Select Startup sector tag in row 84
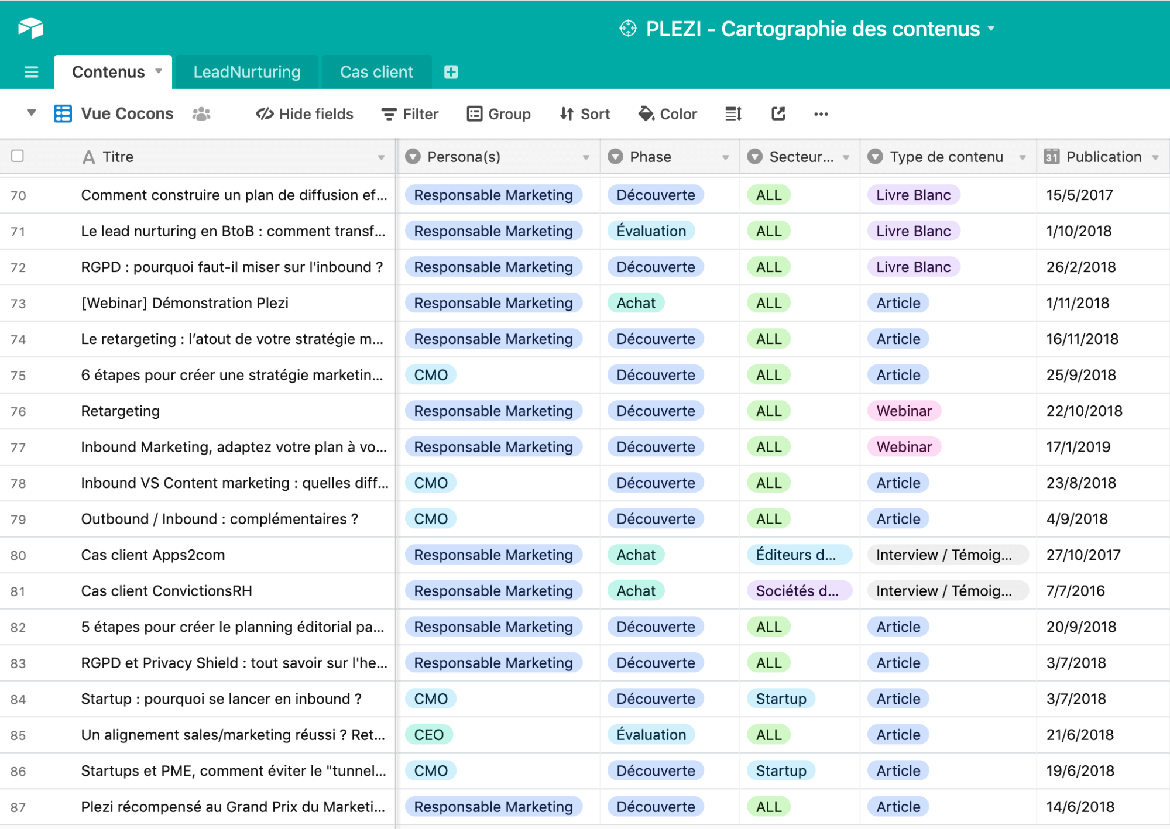 pyautogui.click(x=781, y=699)
